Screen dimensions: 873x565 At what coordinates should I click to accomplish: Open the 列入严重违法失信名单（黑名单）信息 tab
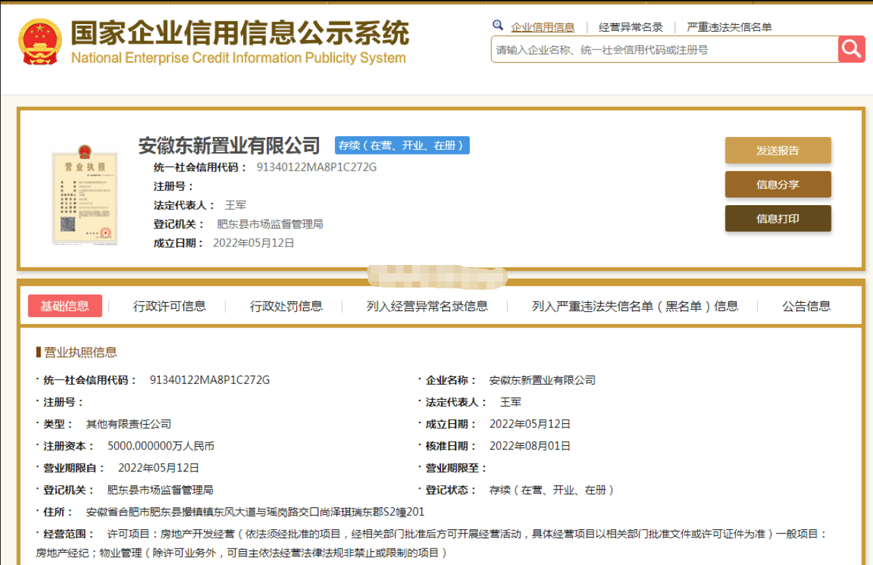point(635,306)
